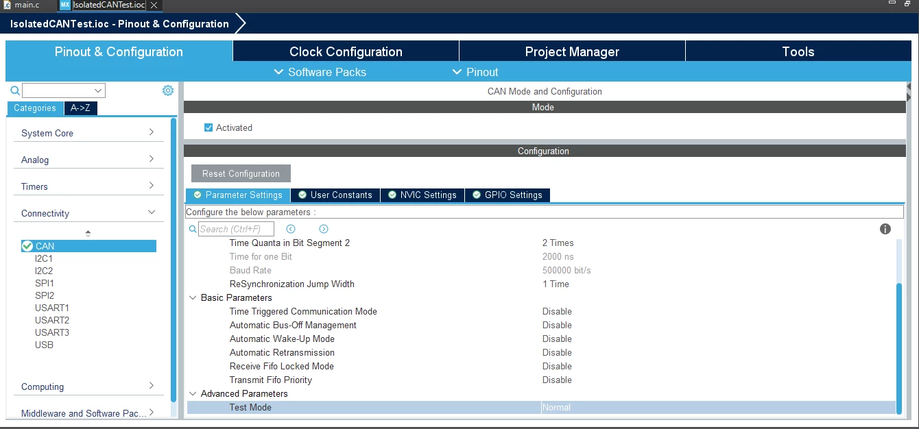Screen dimensions: 919x429
Task: Uncheck the Activated checkbox
Action: pos(208,127)
